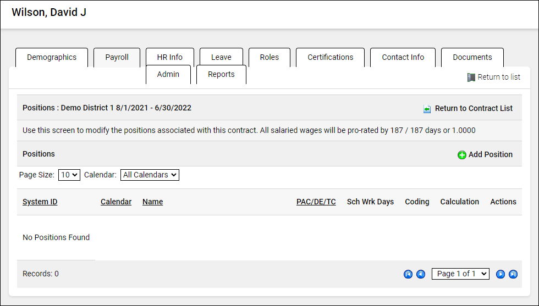
Task: Go to previous page of records
Action: (x=421, y=274)
